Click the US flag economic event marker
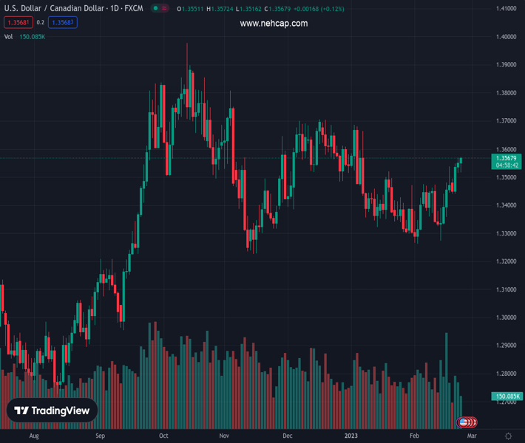The width and height of the screenshot is (525, 443). click(464, 422)
